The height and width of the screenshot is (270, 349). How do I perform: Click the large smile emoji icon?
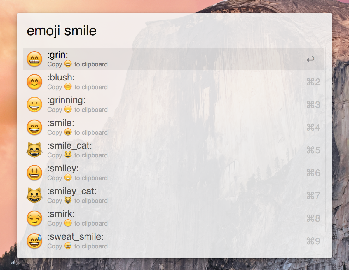34,127
